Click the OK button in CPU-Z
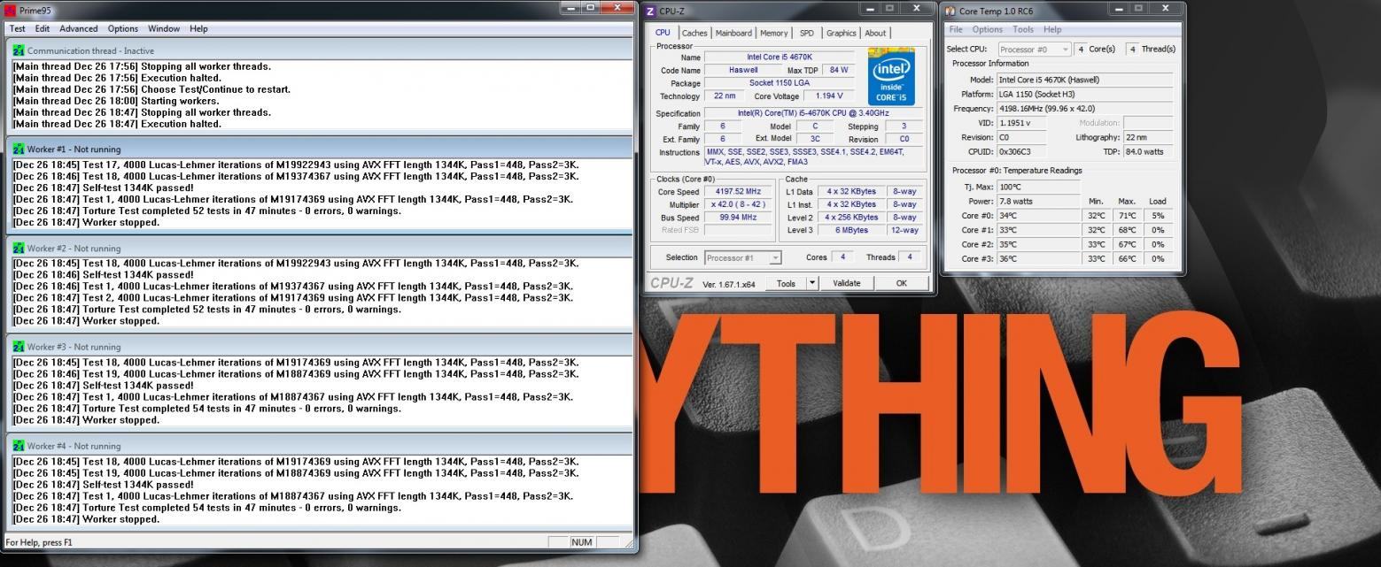The width and height of the screenshot is (1381, 567). point(901,283)
